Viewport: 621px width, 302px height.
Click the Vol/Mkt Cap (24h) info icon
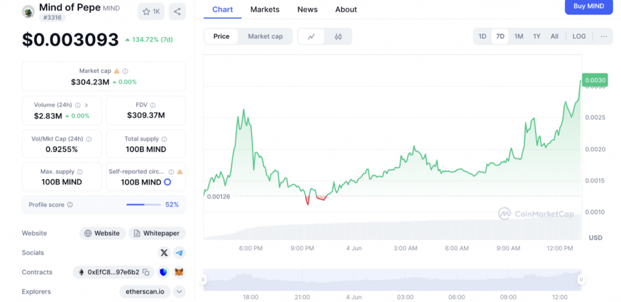pyautogui.click(x=89, y=139)
